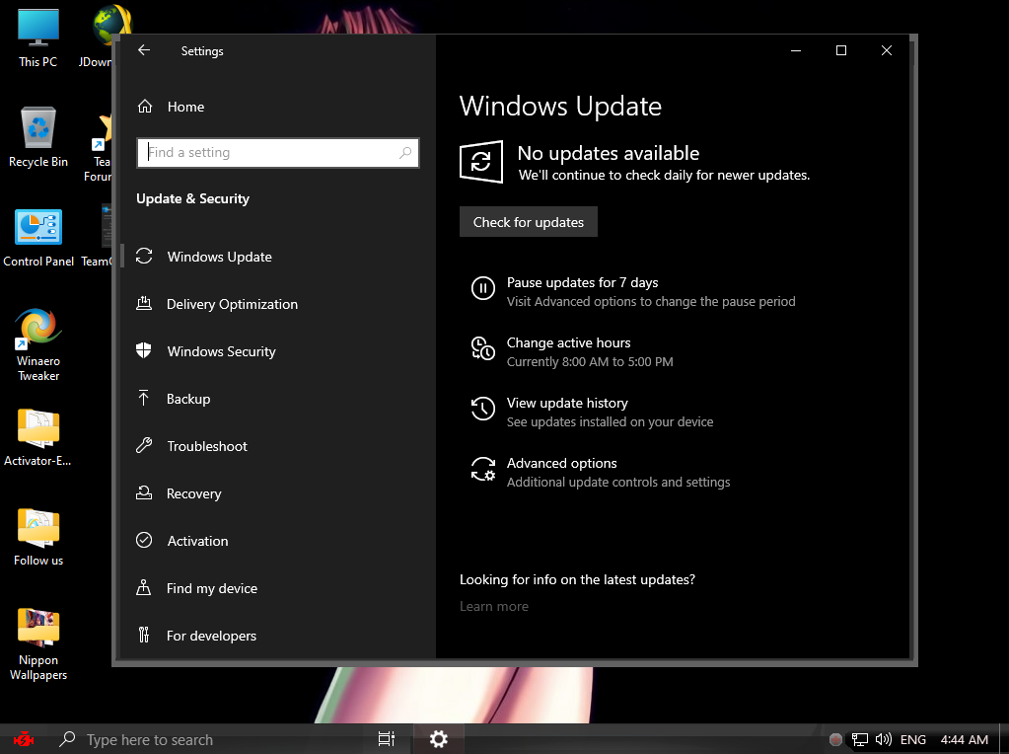Open the Recycle Bin desktop icon
This screenshot has height=754, width=1009.
point(38,128)
